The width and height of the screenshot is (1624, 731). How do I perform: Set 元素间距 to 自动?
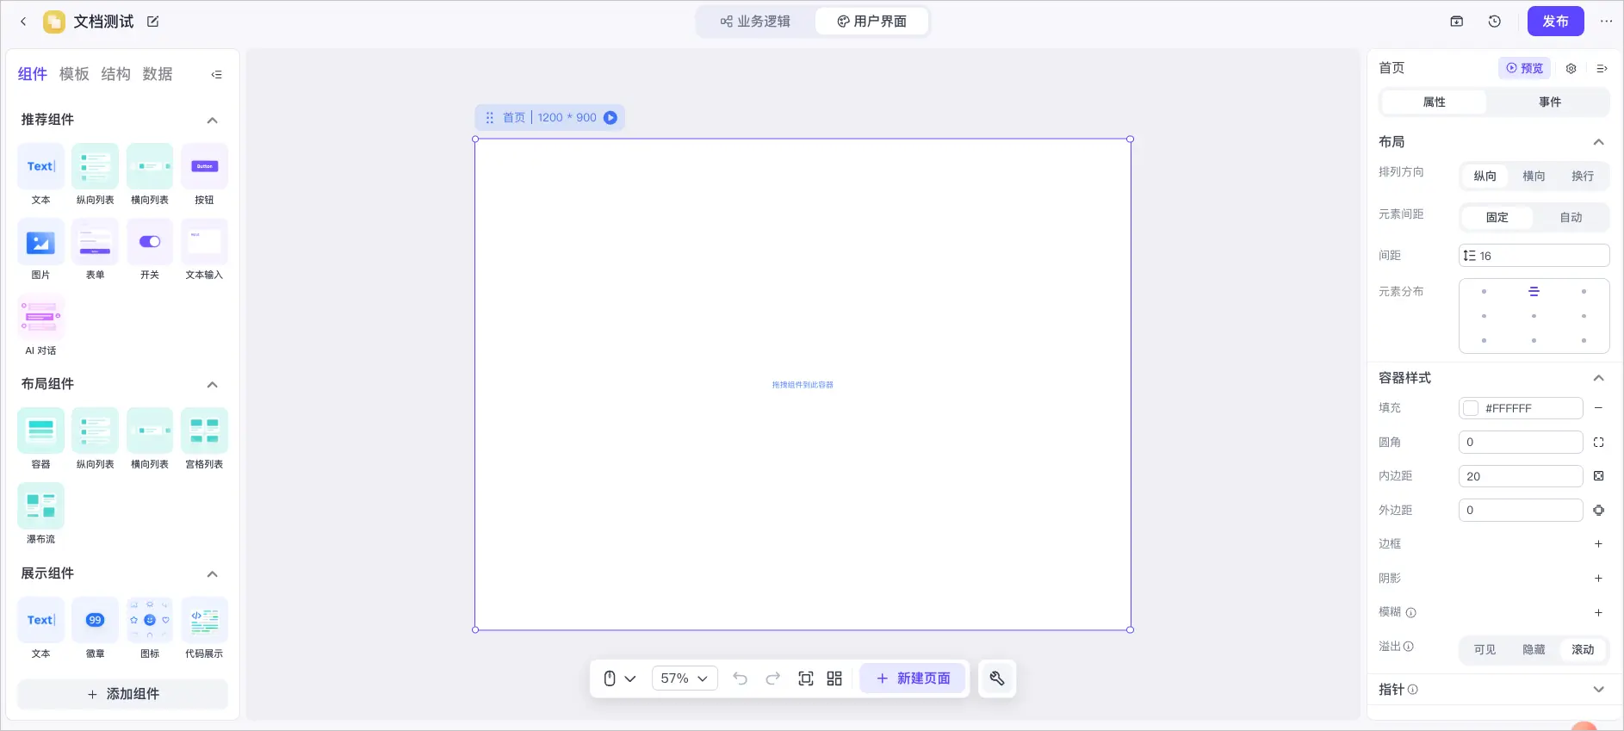[1571, 217]
